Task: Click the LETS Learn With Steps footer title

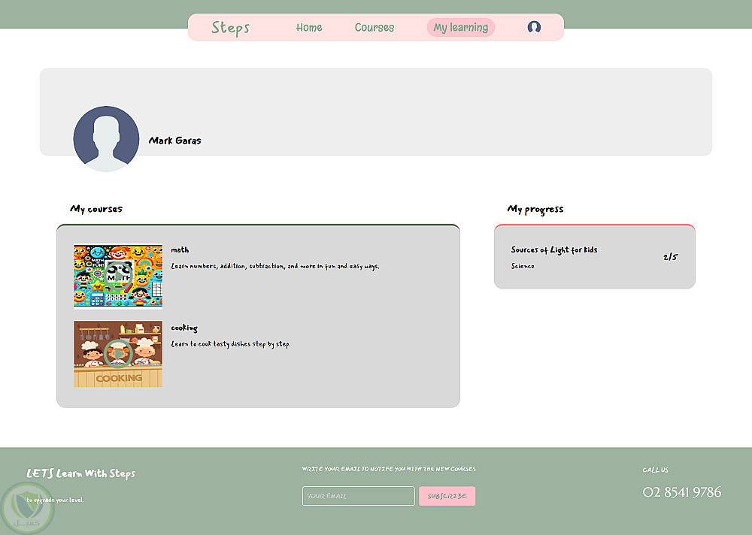Action: pyautogui.click(x=81, y=473)
